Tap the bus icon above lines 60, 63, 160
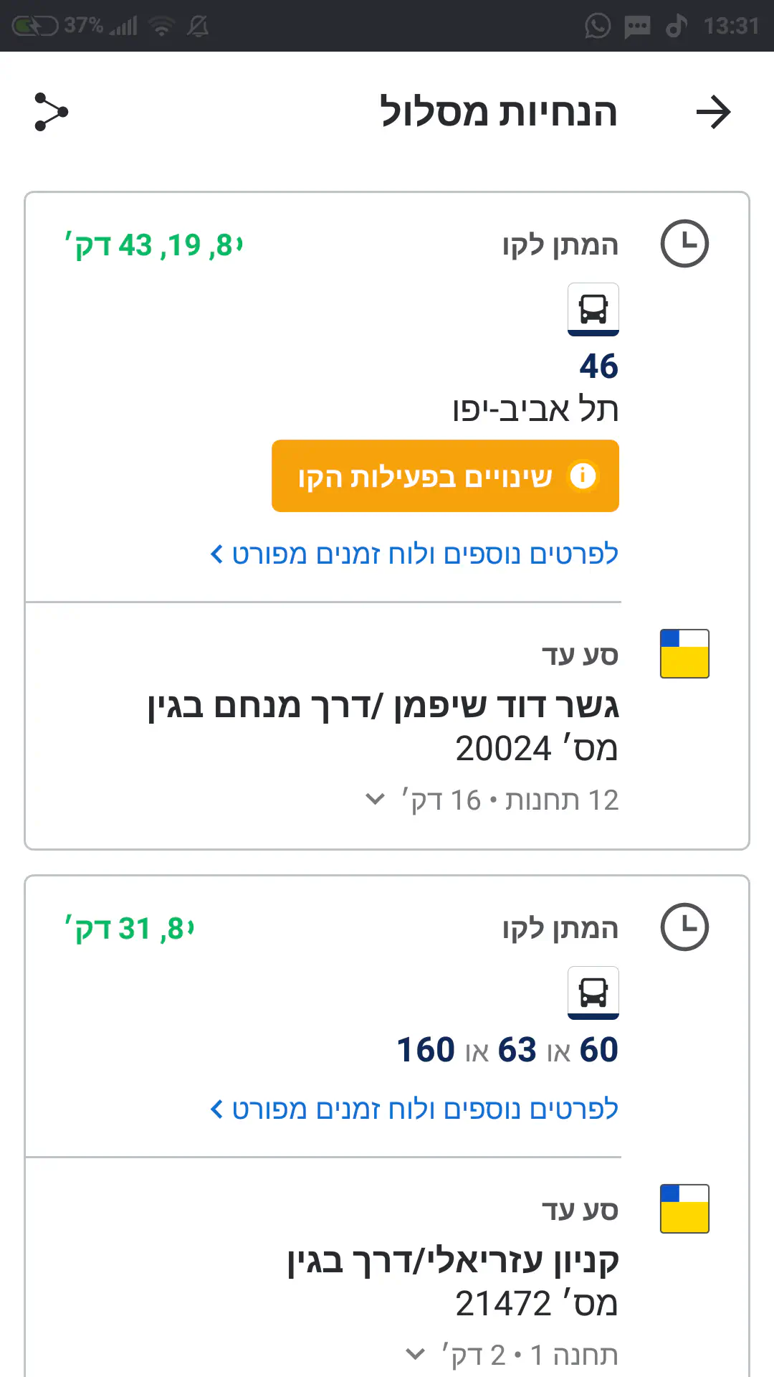 coord(593,993)
